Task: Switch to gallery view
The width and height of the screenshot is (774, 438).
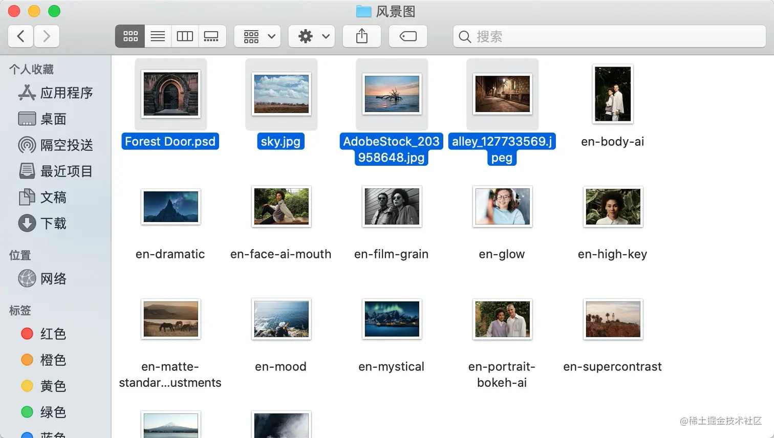Action: (x=212, y=36)
